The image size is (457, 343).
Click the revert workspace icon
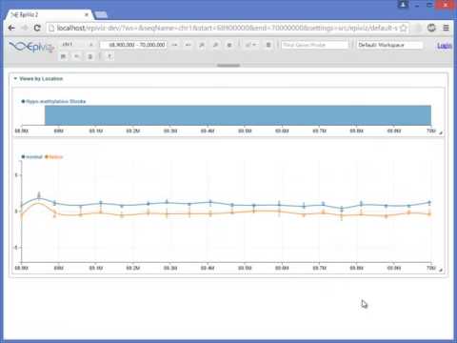(x=76, y=56)
